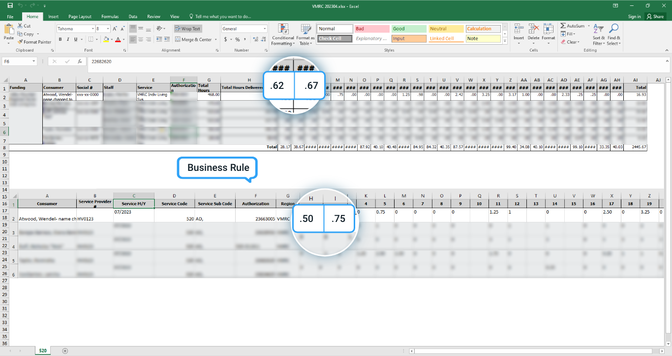Toggle Bold formatting
The height and width of the screenshot is (356, 672).
[61, 40]
